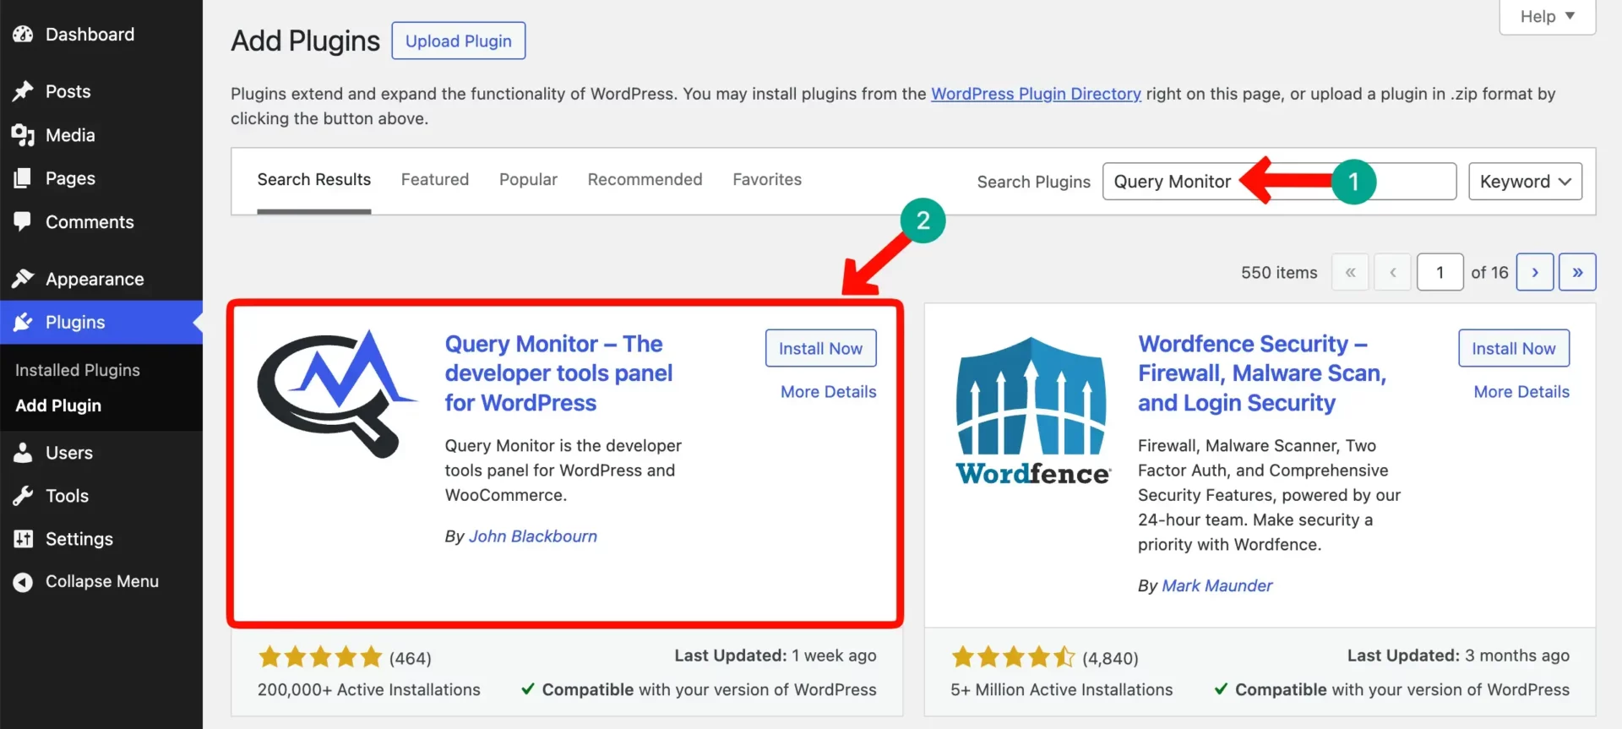This screenshot has height=729, width=1622.
Task: Click the Pages icon in sidebar
Action: pyautogui.click(x=23, y=178)
